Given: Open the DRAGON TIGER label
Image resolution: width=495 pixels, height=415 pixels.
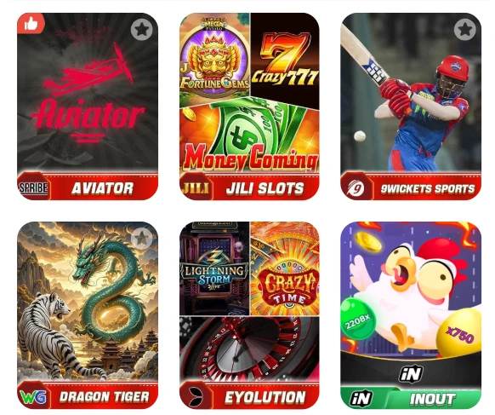Looking at the screenshot, I should (104, 396).
